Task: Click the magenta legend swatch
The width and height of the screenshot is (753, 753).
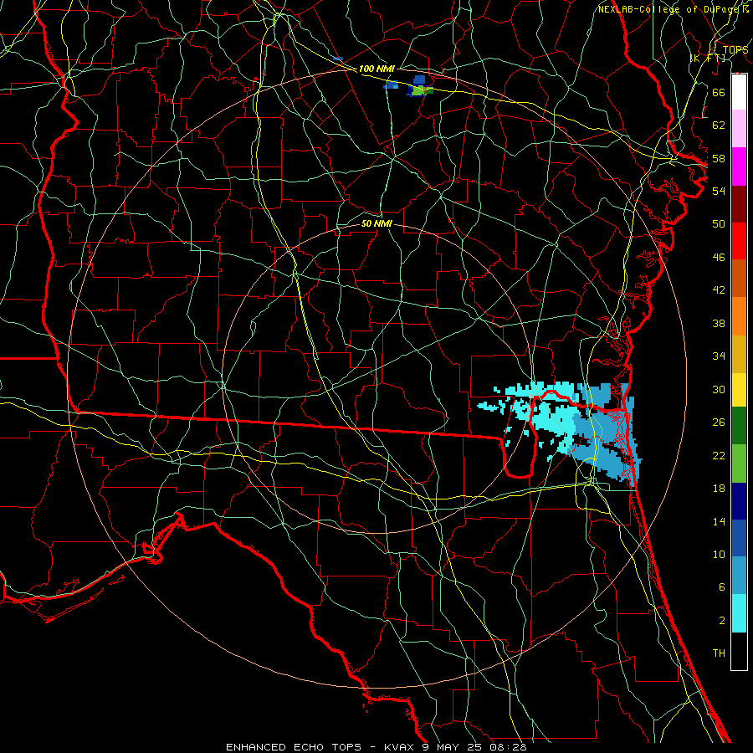Action: [739, 166]
